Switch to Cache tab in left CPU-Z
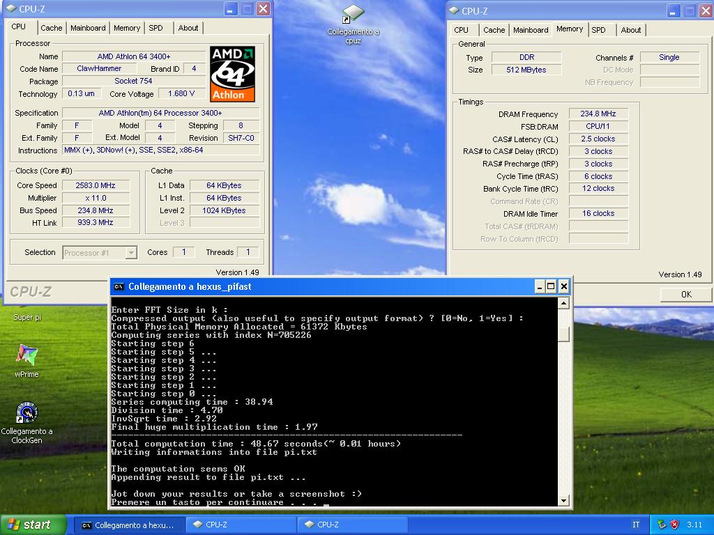This screenshot has width=714, height=535. (x=51, y=28)
